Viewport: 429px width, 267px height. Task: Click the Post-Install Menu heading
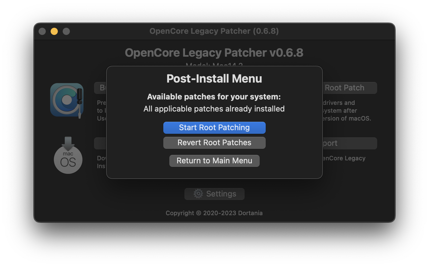coord(214,79)
